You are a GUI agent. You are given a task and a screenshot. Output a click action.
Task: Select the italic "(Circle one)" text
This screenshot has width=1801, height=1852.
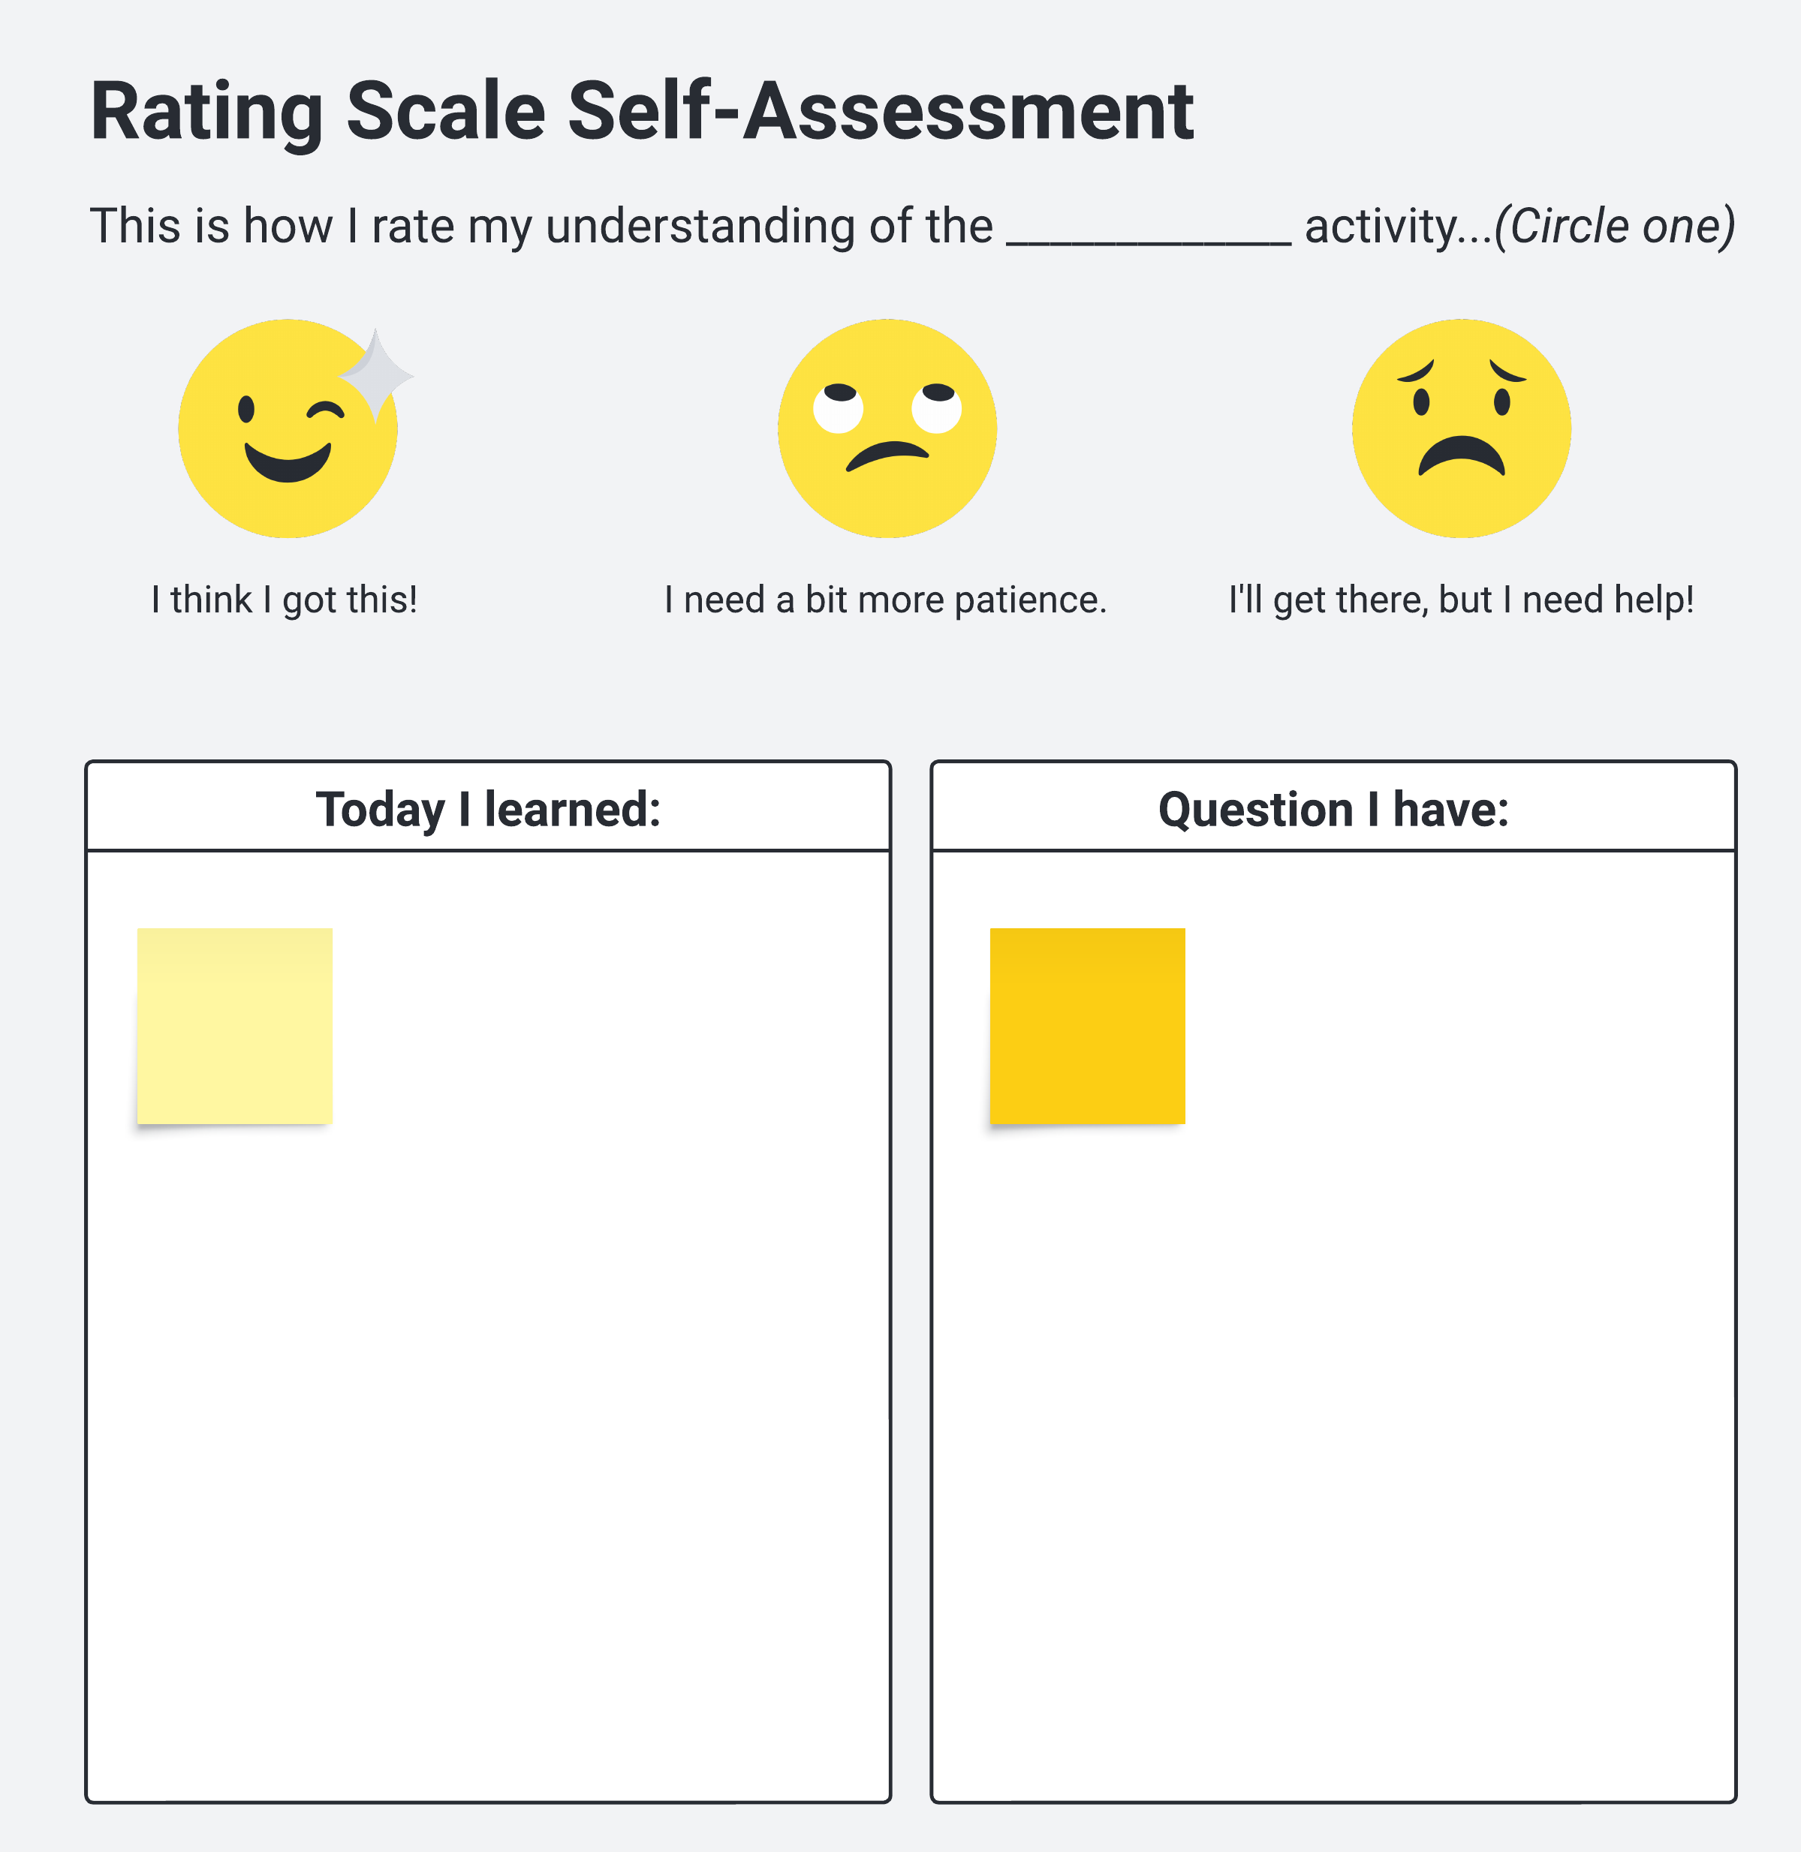click(x=1615, y=226)
